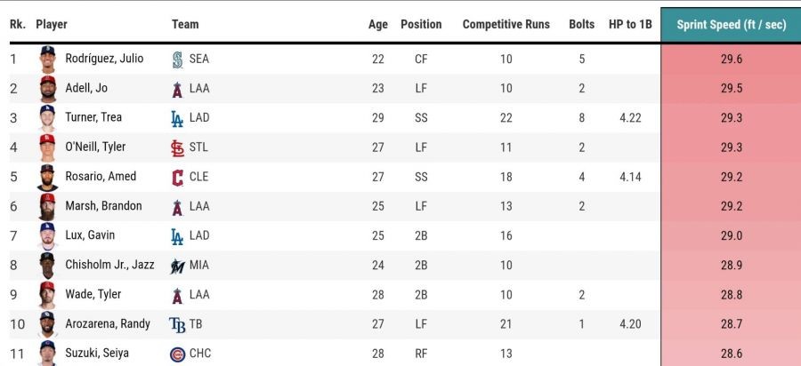Sort by the Competitive Runs header
This screenshot has height=366, width=801.
pyautogui.click(x=506, y=25)
